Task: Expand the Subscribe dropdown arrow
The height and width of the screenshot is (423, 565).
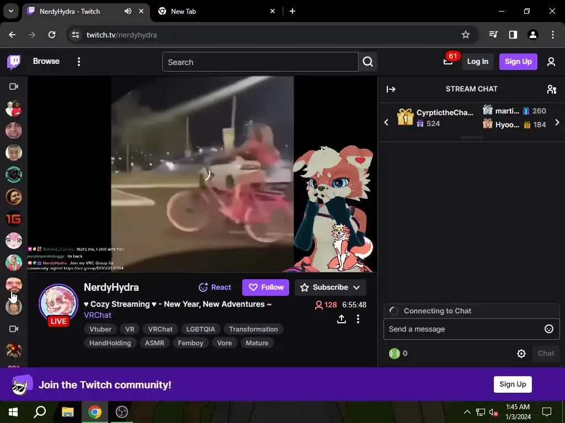Action: (x=357, y=288)
